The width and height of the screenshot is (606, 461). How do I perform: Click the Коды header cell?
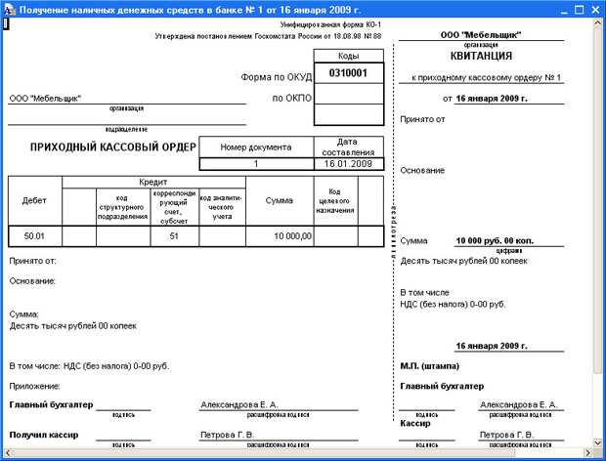pos(349,56)
